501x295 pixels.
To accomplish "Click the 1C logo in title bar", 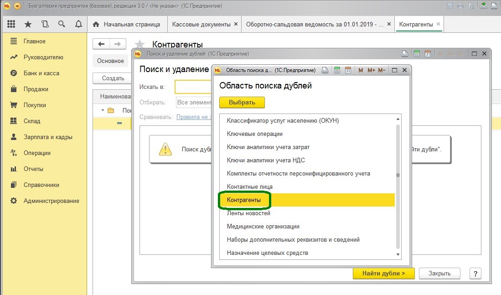I will [x=7, y=6].
